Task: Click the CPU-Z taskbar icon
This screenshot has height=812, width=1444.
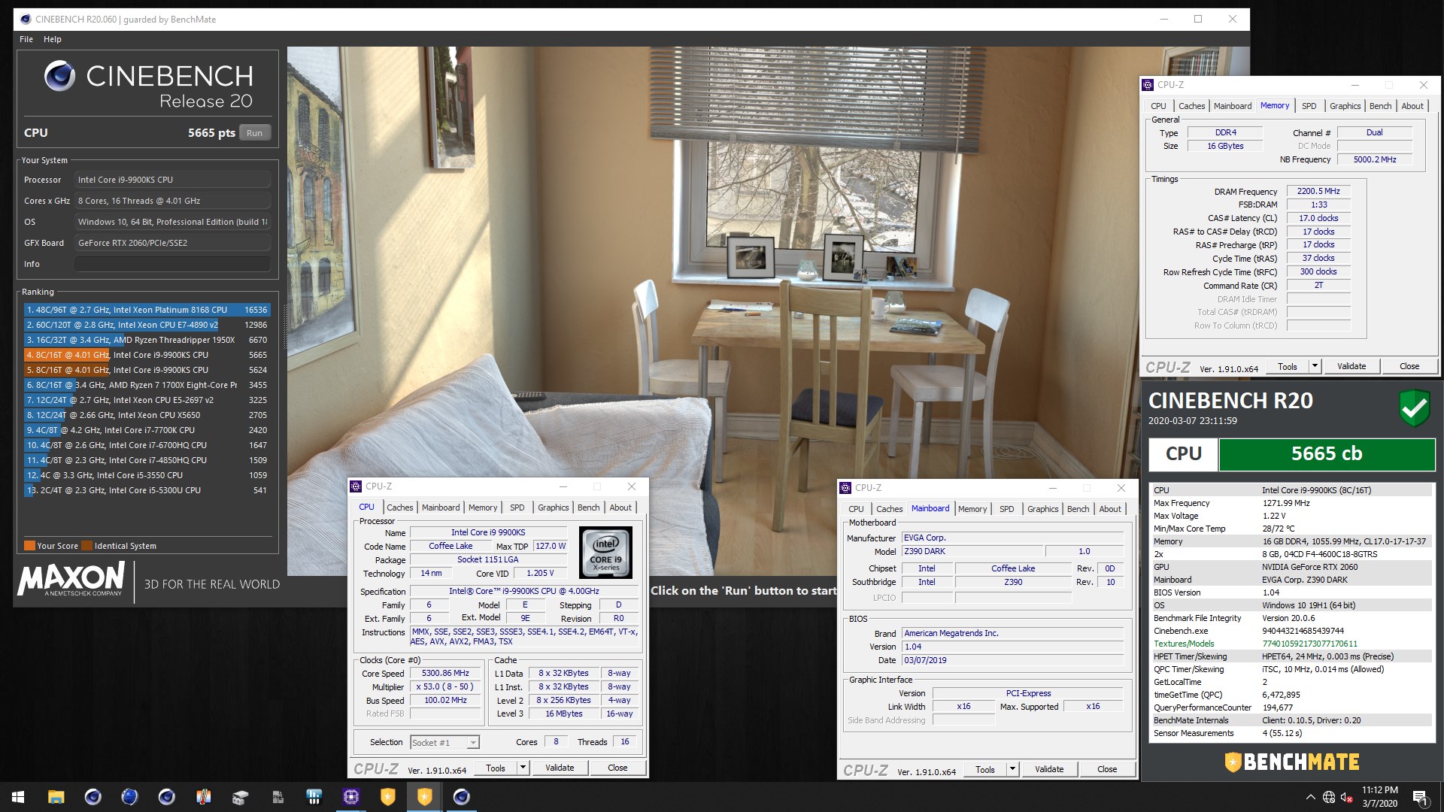Action: tap(351, 797)
